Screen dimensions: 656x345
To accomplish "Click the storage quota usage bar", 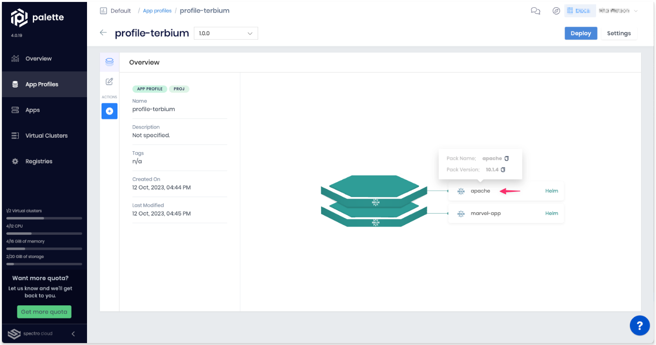I will click(x=44, y=264).
